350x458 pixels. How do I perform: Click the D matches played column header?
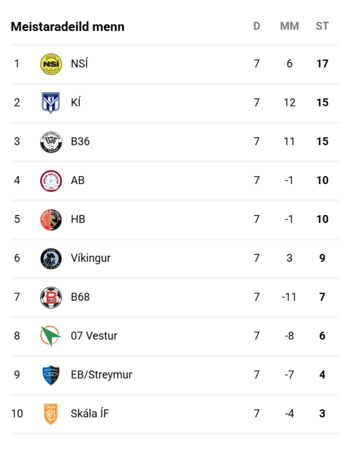pos(257,27)
